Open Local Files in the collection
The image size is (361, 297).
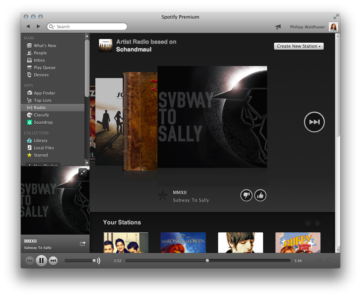[43, 148]
